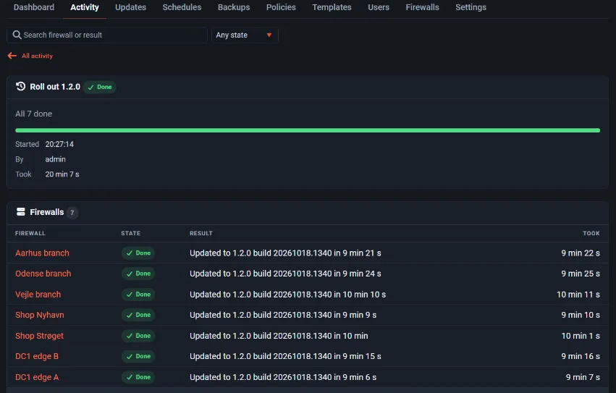
Task: Open the Firewalls tab
Action: tap(422, 7)
